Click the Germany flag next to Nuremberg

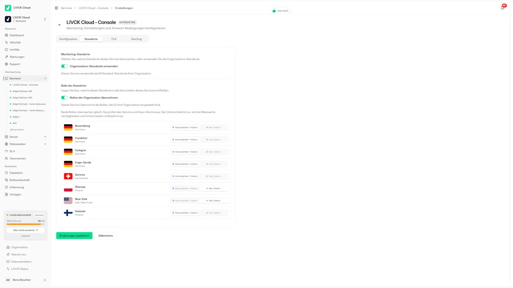pos(68,127)
